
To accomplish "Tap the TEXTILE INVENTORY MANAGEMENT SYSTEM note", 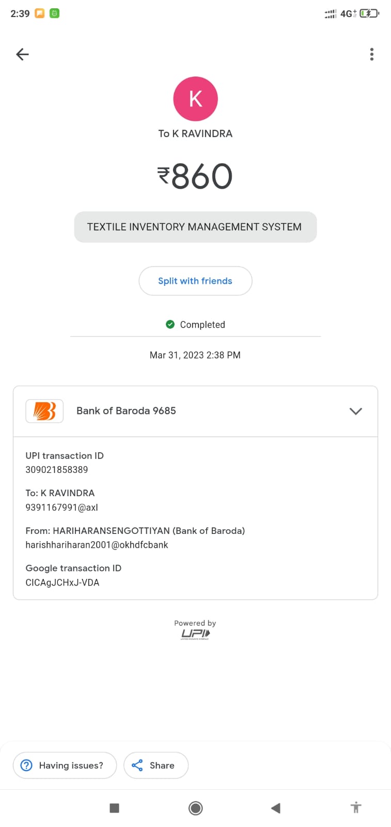I will click(x=195, y=227).
